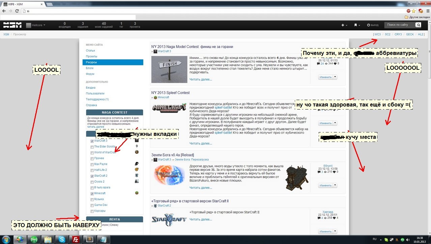Check the Crysis 2 filter checkbox
This screenshot has height=244, width=431.
point(92,182)
